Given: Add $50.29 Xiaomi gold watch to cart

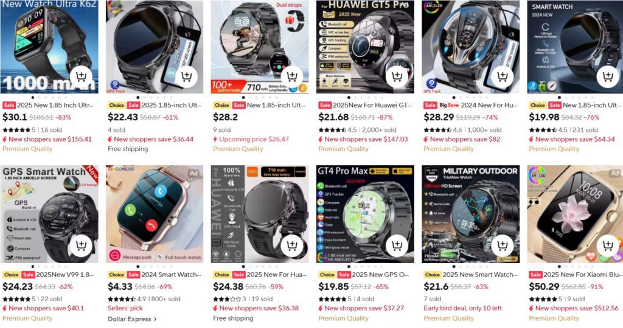Looking at the screenshot, I should pyautogui.click(x=608, y=246).
